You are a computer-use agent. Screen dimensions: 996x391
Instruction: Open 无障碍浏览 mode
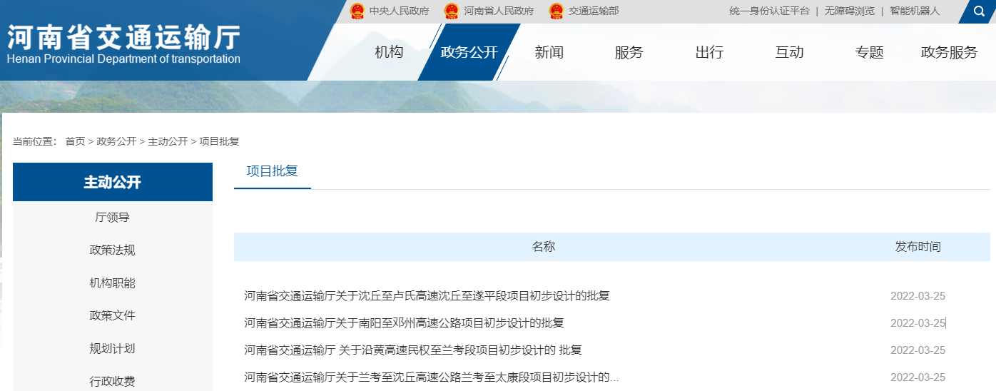click(849, 11)
